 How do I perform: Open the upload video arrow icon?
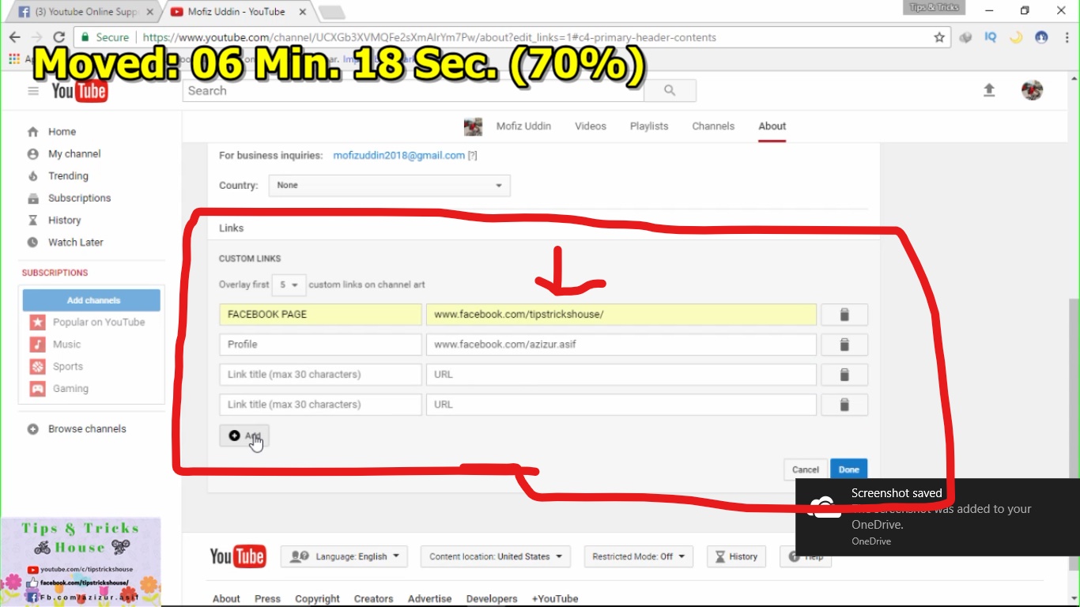[x=989, y=90]
